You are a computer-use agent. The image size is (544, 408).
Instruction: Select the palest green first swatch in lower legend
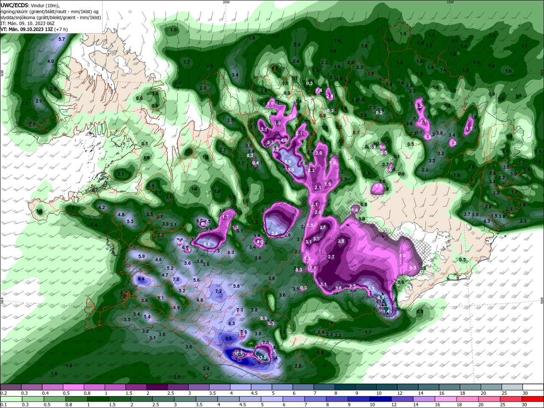[x=11, y=399]
